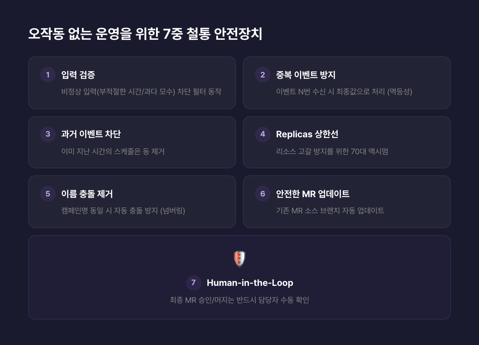Click the 최종 MR 승인/머지 description text
Image resolution: width=479 pixels, height=345 pixels.
click(239, 300)
